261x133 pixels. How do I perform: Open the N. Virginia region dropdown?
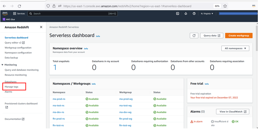click(x=207, y=14)
